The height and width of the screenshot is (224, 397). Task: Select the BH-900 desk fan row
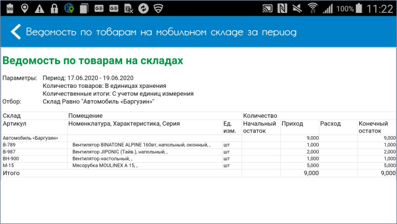(198, 159)
